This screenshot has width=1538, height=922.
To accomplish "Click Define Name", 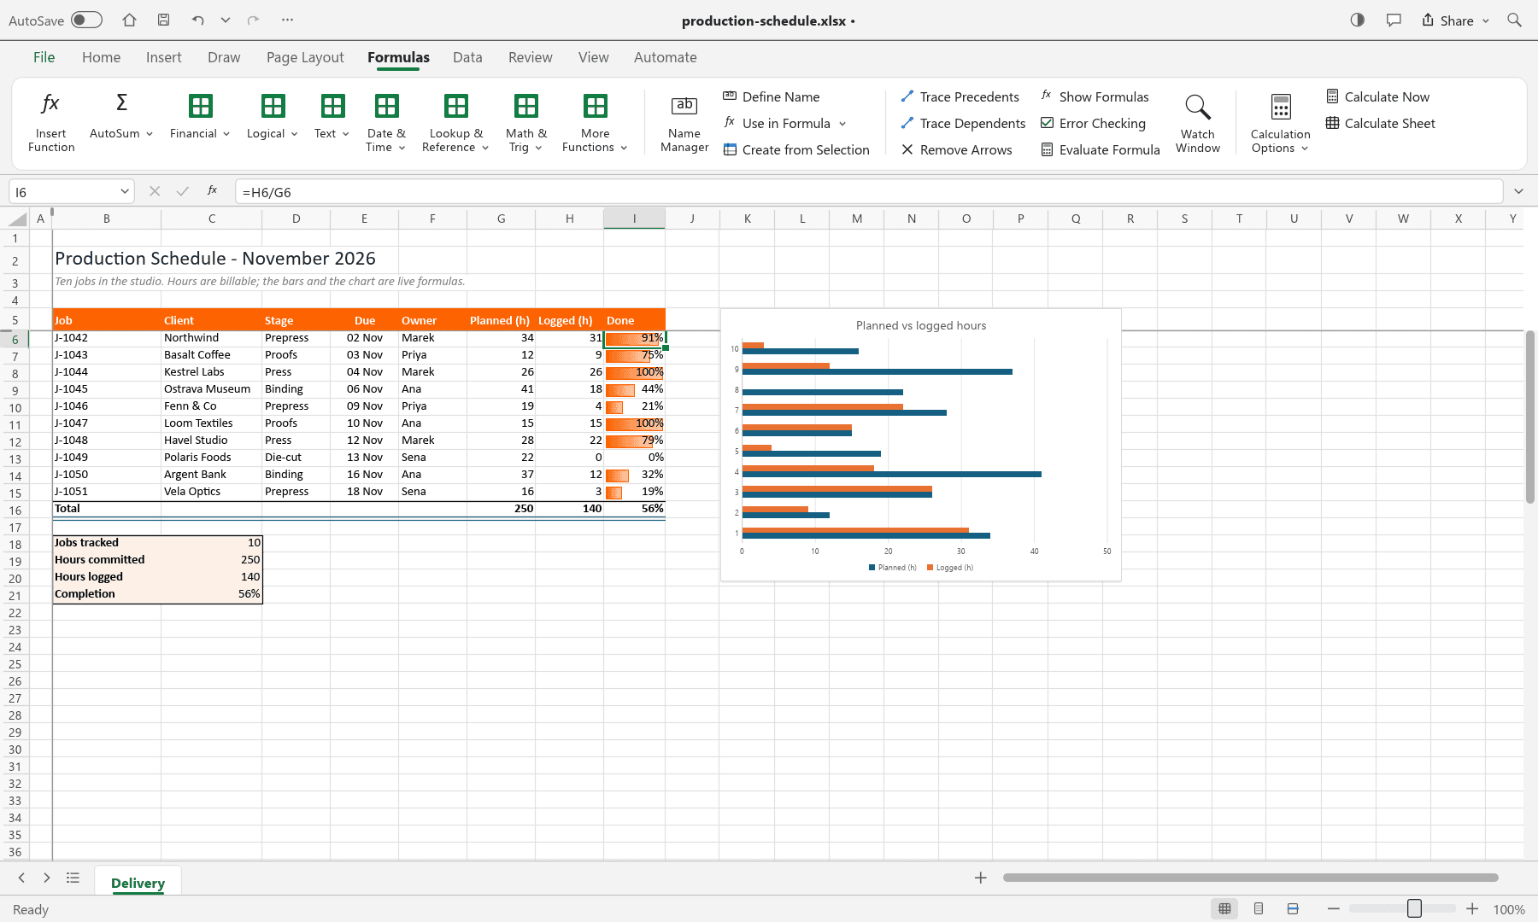I will pyautogui.click(x=772, y=96).
